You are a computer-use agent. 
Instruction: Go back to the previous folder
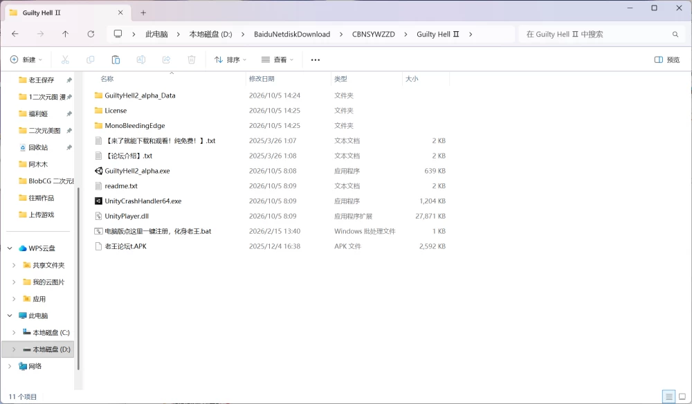(15, 34)
